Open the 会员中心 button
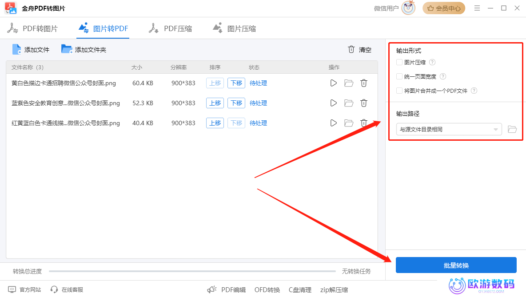The width and height of the screenshot is (526, 297). 444,8
